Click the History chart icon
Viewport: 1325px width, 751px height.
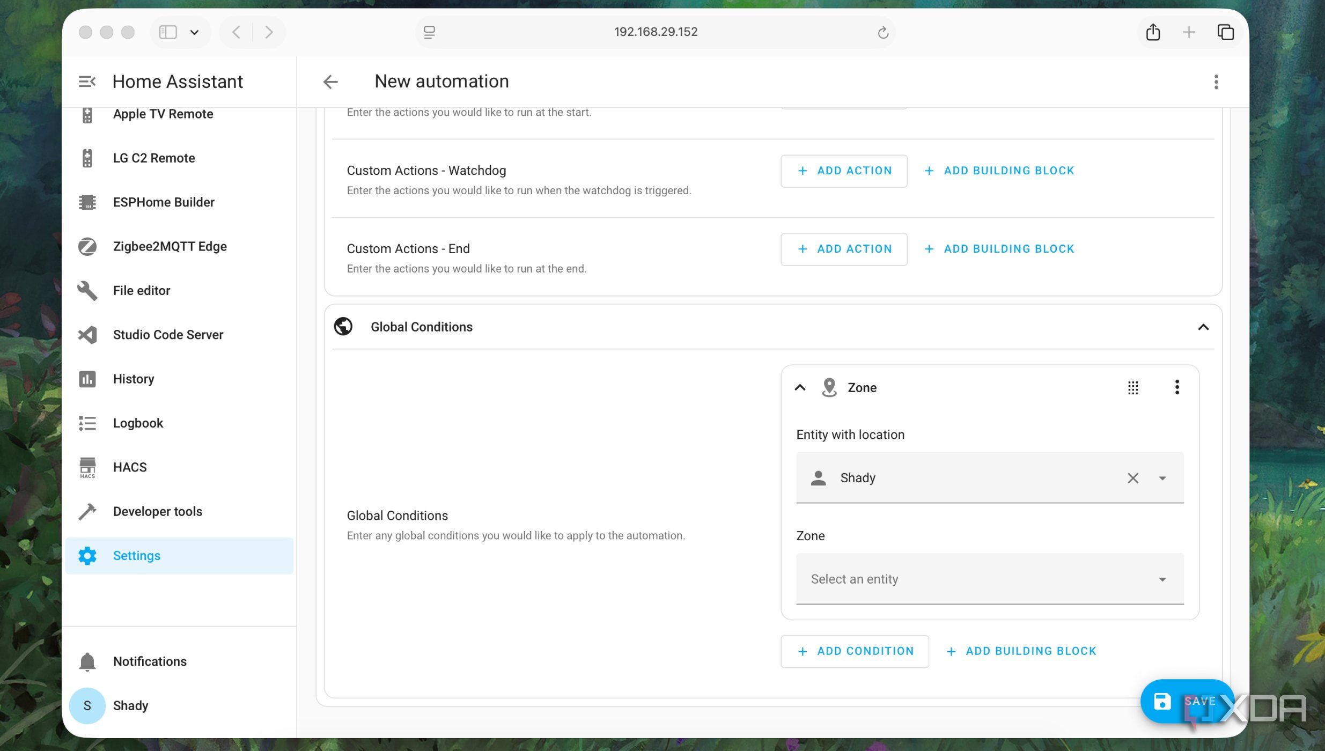pyautogui.click(x=87, y=379)
